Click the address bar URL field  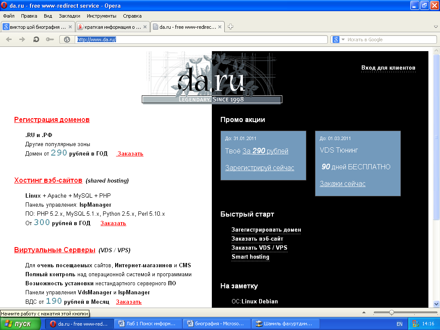pos(201,40)
